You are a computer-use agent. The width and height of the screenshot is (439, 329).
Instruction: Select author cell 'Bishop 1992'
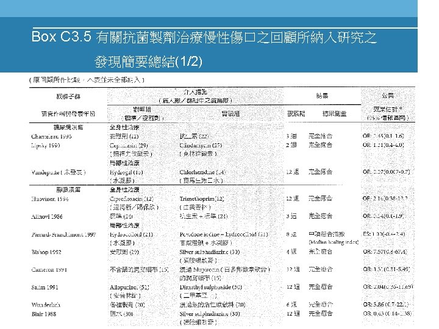tap(46, 252)
